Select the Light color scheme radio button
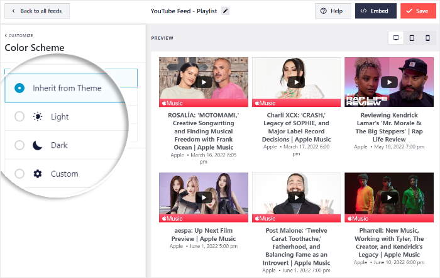This screenshot has height=278, width=440. click(x=19, y=116)
